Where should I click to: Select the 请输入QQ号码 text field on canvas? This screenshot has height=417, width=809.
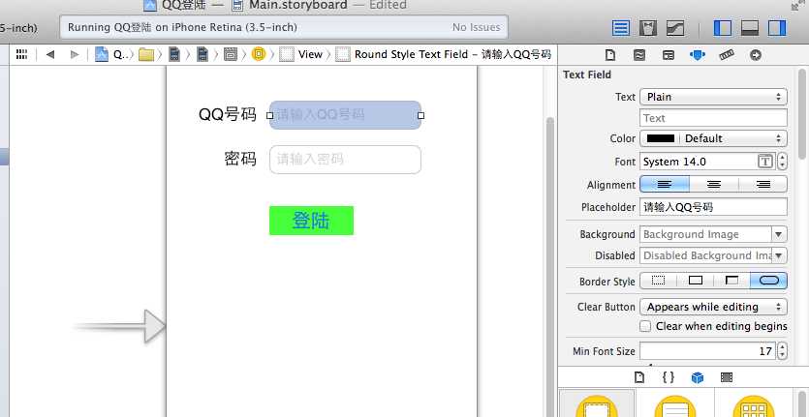click(345, 115)
